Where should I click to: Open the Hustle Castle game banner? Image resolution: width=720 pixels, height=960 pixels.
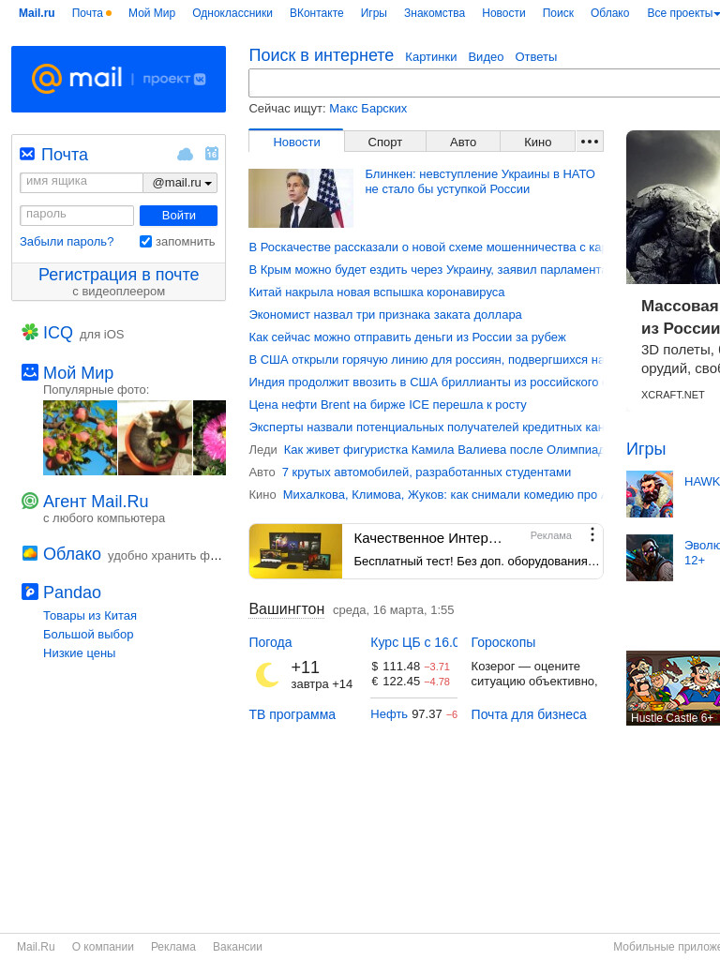[673, 688]
